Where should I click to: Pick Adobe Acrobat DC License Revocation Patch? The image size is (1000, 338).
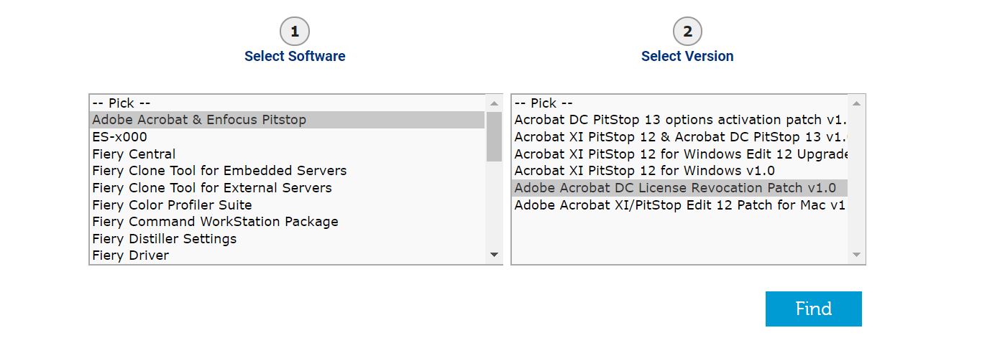click(675, 188)
